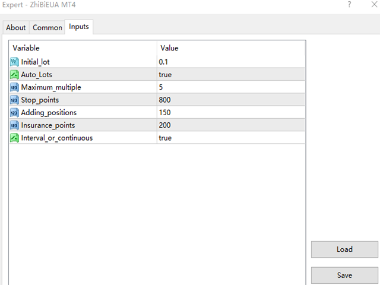Switch to the About tab

click(x=16, y=28)
